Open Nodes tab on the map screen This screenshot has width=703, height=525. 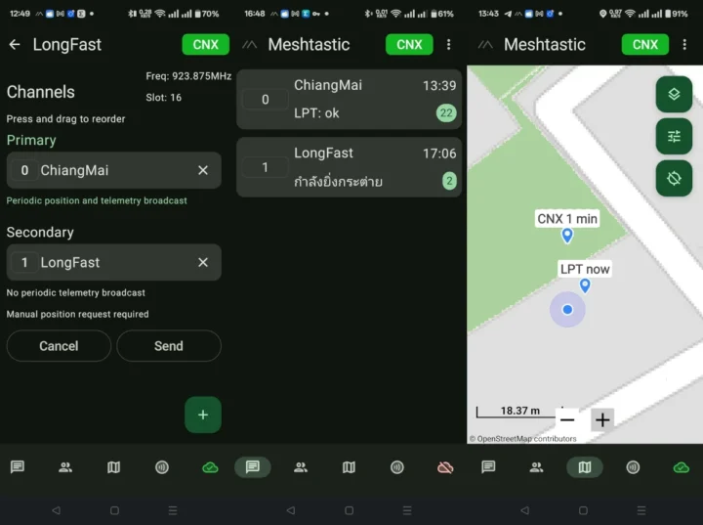(536, 467)
